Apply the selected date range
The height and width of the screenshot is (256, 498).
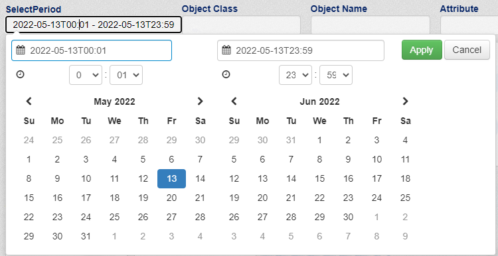pyautogui.click(x=422, y=50)
